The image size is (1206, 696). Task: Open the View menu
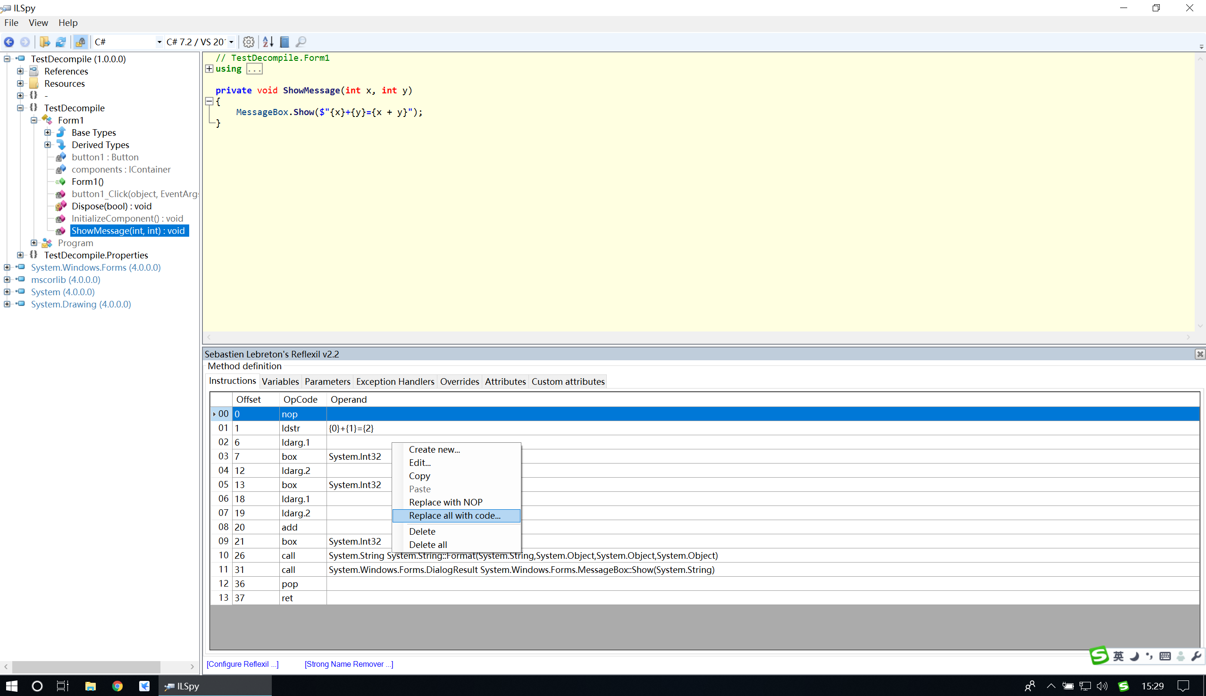38,23
